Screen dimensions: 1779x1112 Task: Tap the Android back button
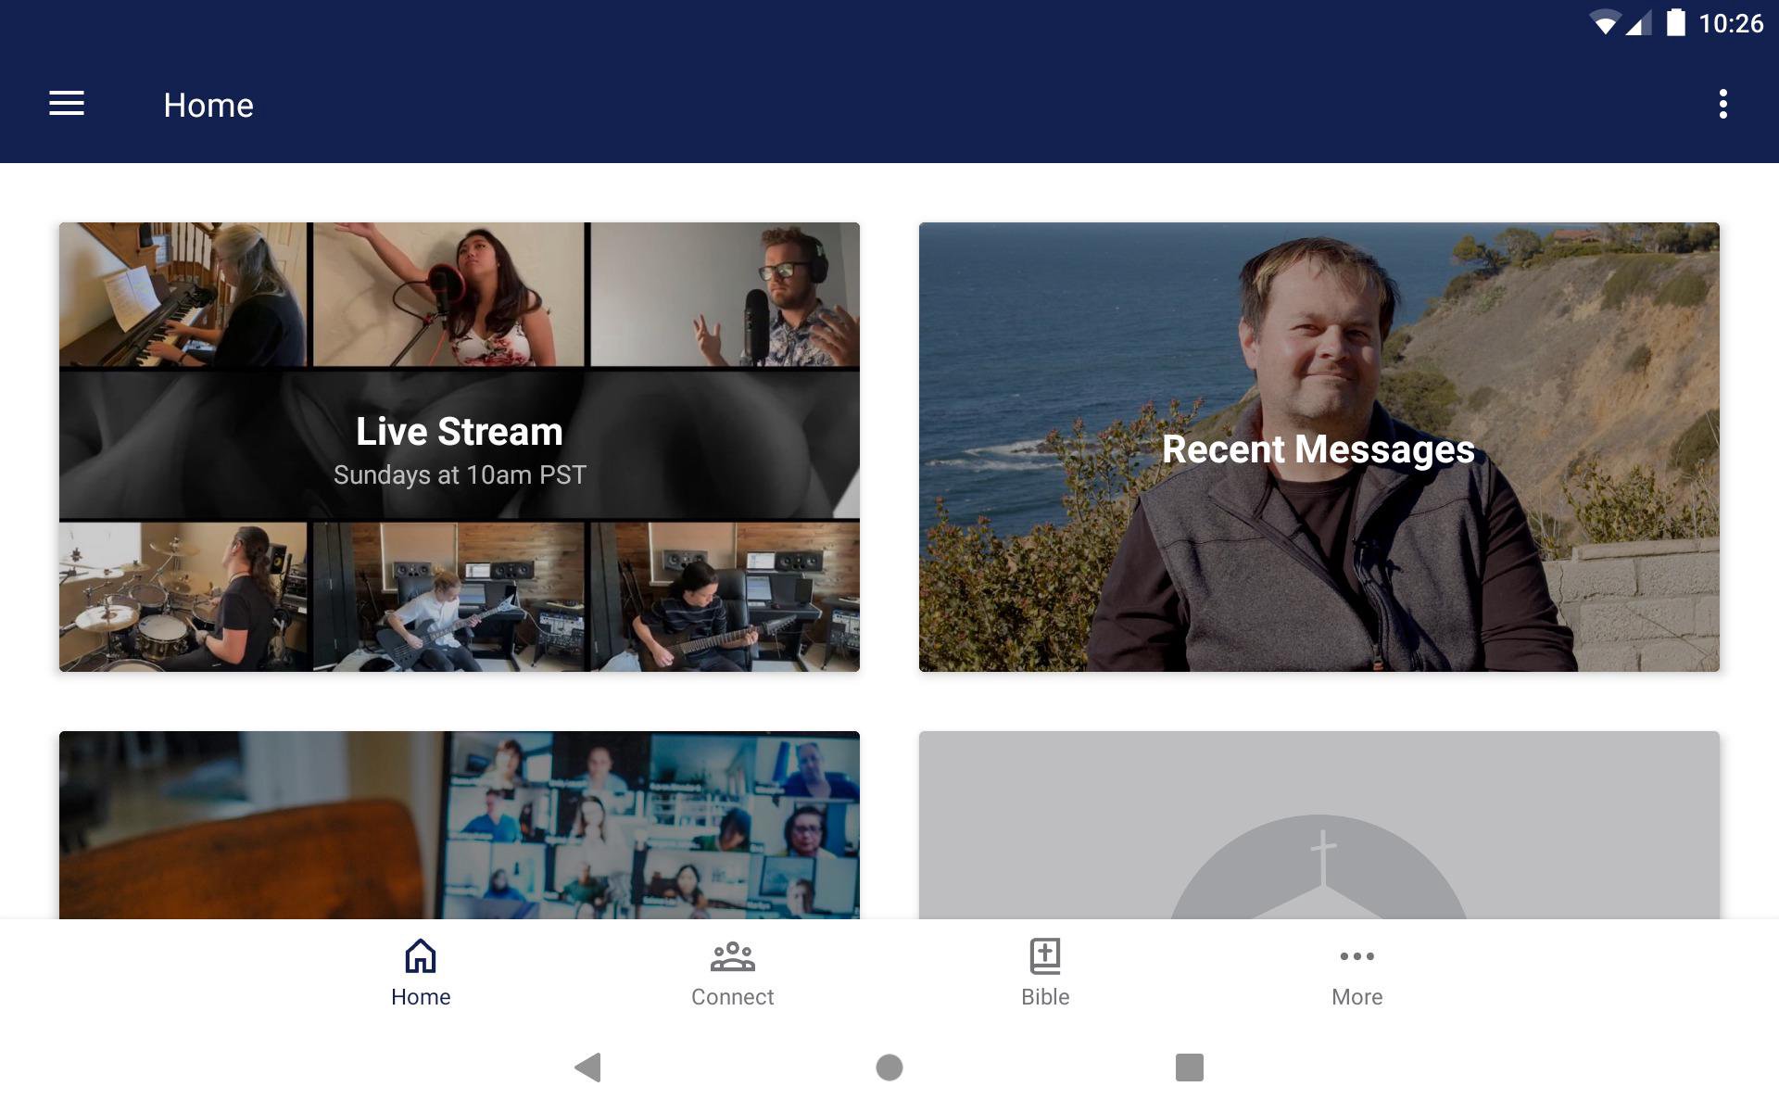(588, 1068)
